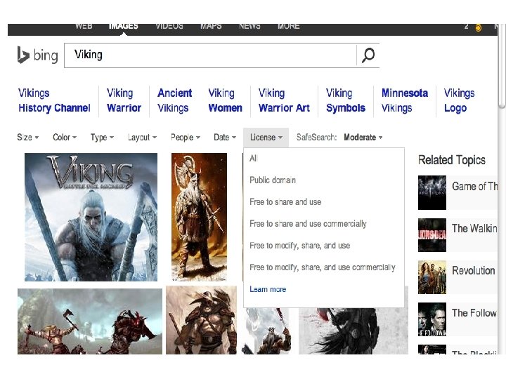The image size is (506, 379).
Task: Open the WEB tab
Action: tap(84, 27)
